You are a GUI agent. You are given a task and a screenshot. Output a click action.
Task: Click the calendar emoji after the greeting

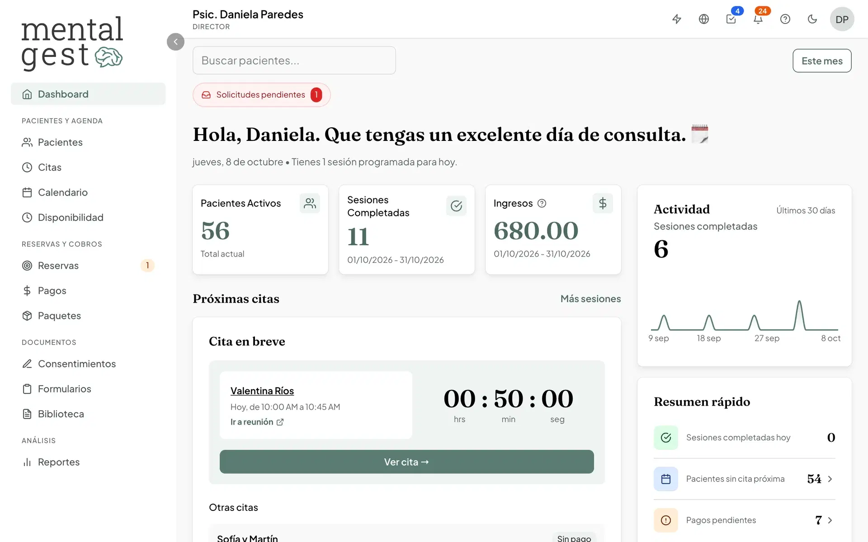click(700, 134)
